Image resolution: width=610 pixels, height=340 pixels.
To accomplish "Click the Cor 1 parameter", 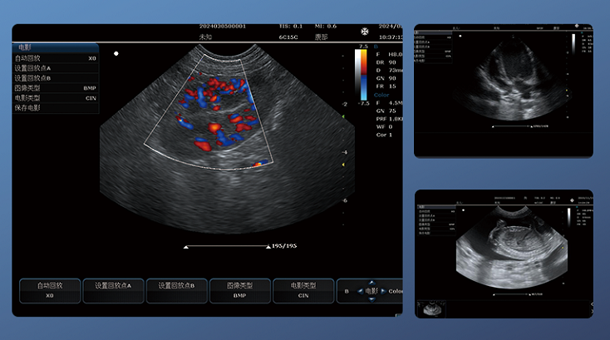I will 384,135.
